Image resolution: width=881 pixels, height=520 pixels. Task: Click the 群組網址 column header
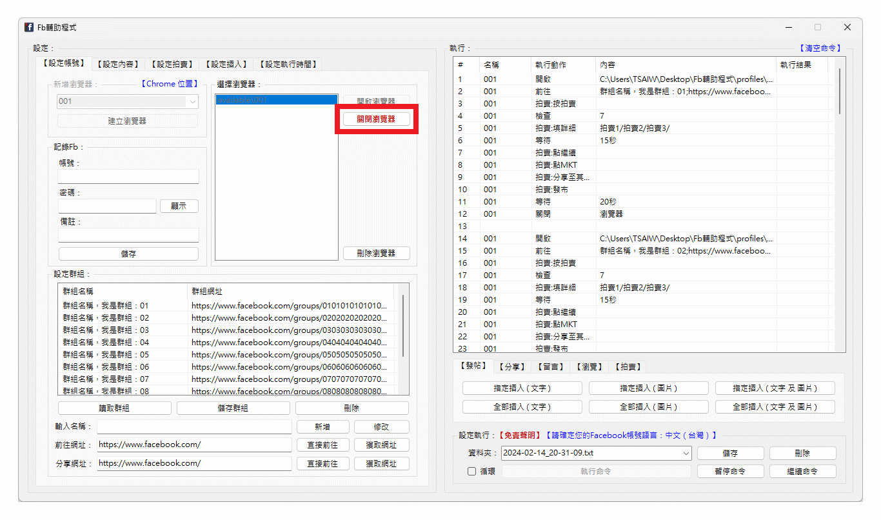291,292
